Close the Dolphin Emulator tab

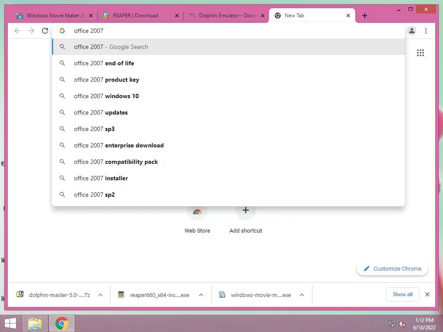[263, 16]
